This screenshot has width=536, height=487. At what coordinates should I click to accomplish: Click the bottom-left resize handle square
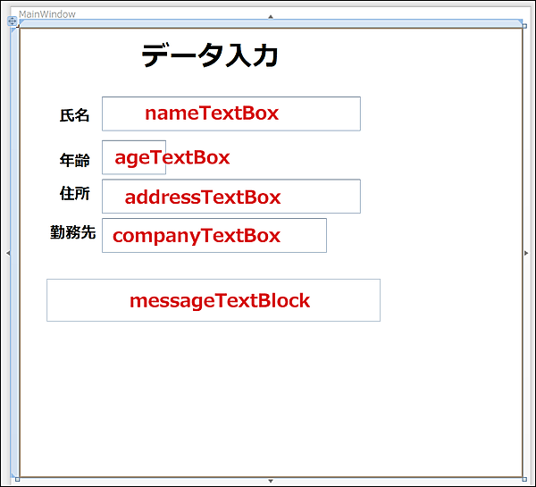[x=18, y=480]
